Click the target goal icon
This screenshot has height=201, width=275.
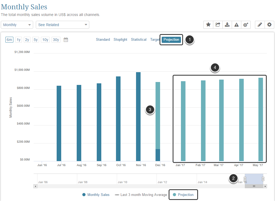[x=246, y=25]
